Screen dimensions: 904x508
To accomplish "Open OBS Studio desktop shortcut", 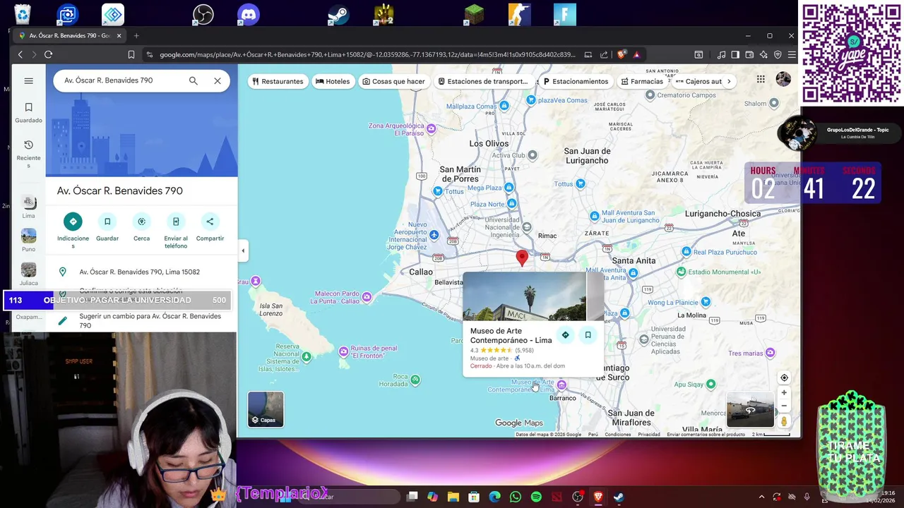I will 203,14.
